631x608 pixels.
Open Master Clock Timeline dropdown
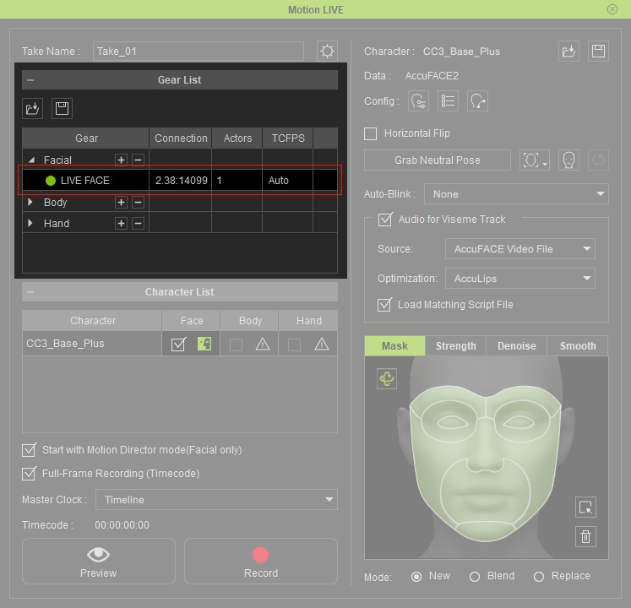pyautogui.click(x=216, y=500)
